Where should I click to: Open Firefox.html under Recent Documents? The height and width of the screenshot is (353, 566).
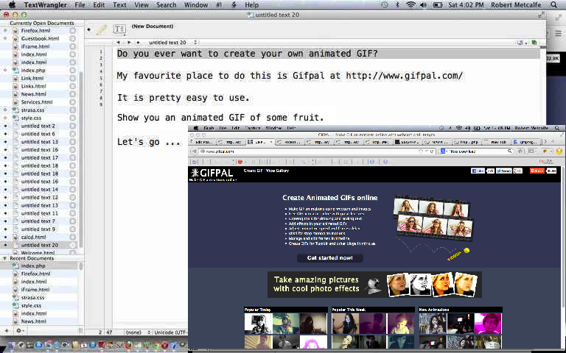(35, 274)
